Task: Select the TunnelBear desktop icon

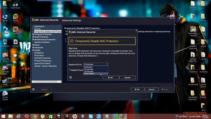Action: (x=15, y=30)
